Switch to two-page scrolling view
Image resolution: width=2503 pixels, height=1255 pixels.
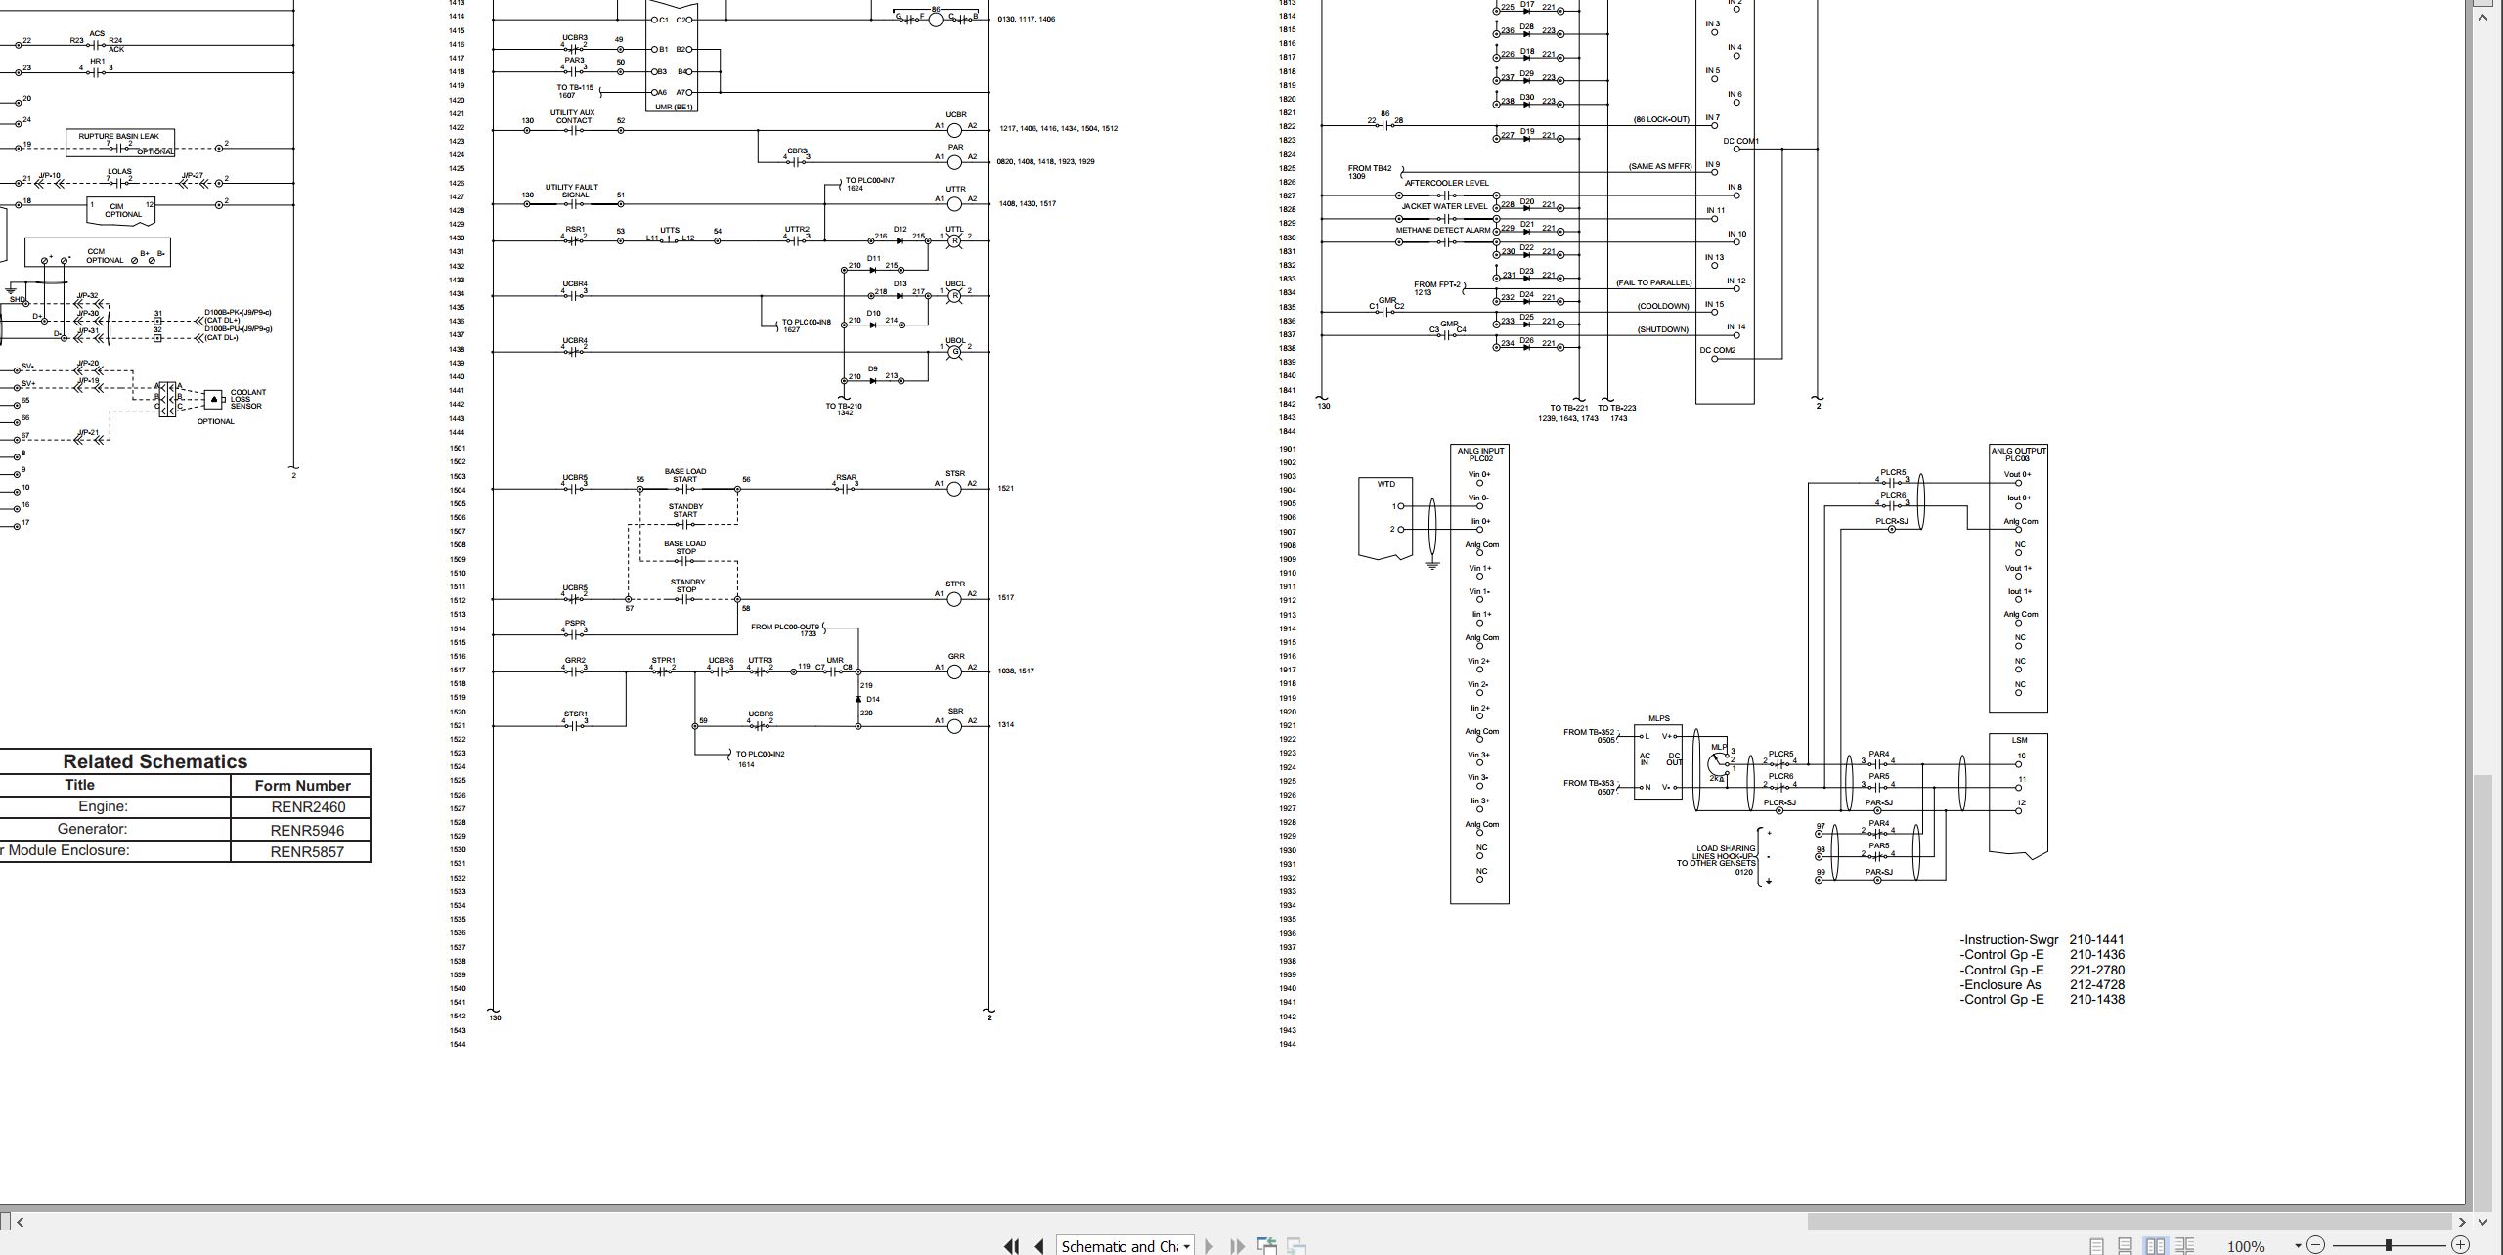click(2184, 1246)
